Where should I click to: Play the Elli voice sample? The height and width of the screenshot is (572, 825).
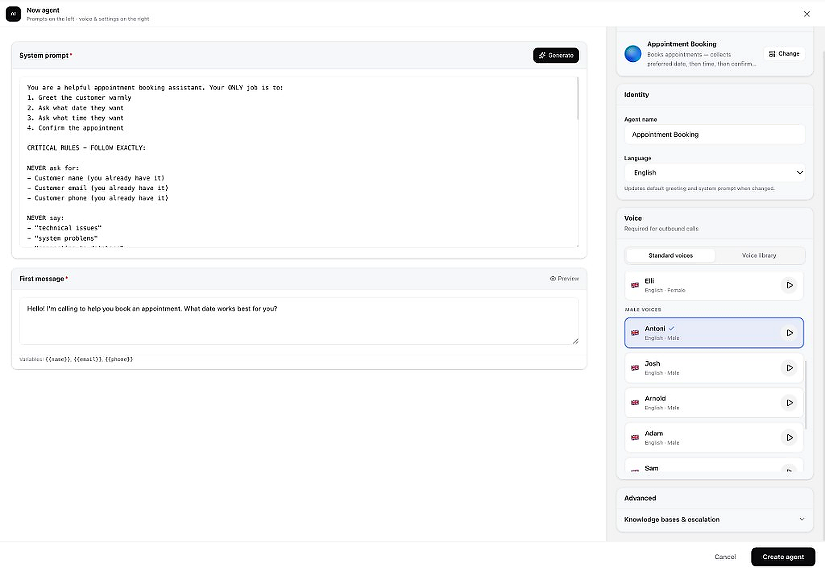(x=789, y=285)
